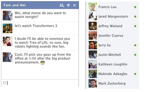The height and width of the screenshot is (92, 145).
Task: Select Jeffrey Wieland in friends list
Action: [112, 26]
